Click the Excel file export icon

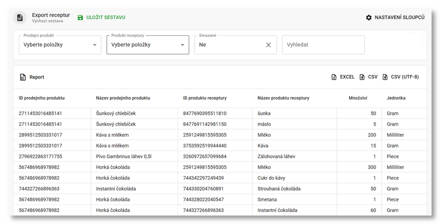click(334, 77)
